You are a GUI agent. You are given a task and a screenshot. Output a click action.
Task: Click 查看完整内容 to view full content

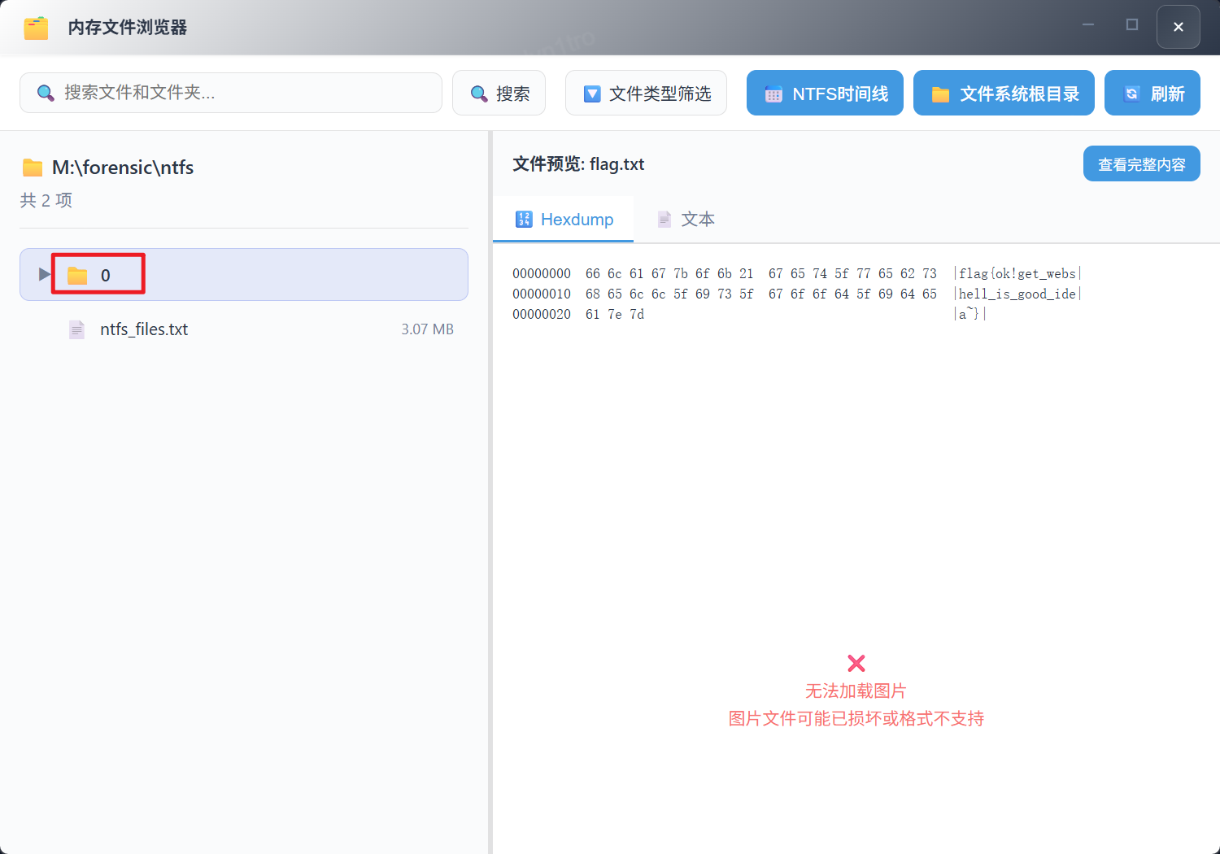pyautogui.click(x=1141, y=164)
